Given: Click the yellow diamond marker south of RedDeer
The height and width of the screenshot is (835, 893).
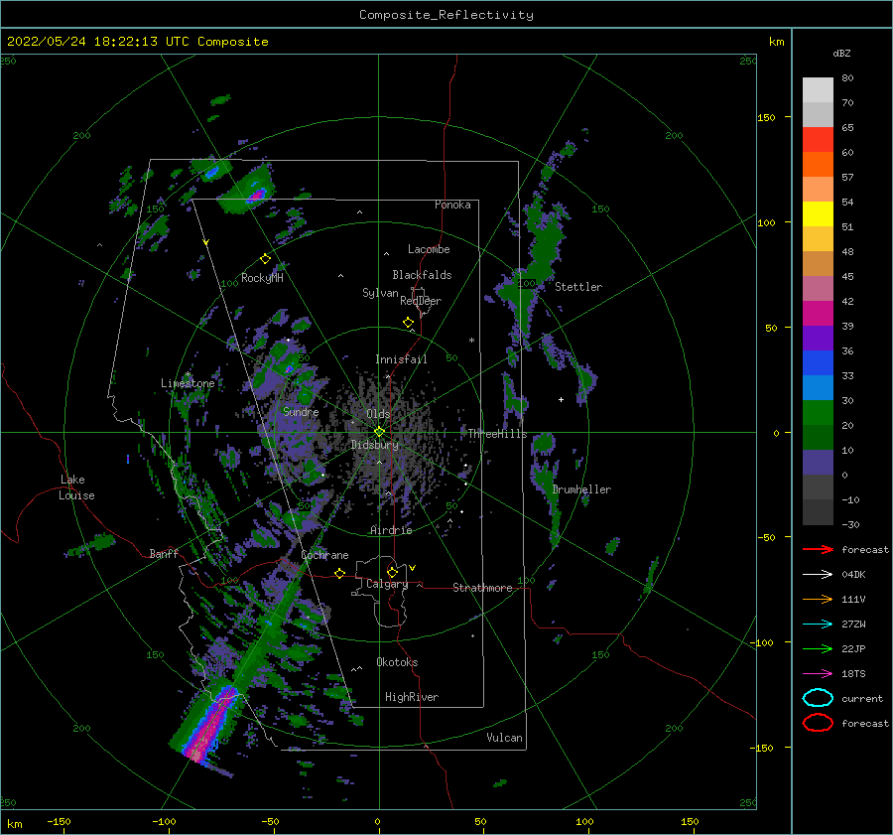Looking at the screenshot, I should click(409, 323).
